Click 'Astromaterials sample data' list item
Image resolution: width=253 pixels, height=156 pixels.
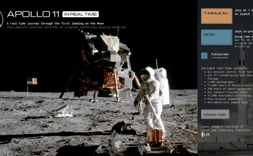coord(228,102)
